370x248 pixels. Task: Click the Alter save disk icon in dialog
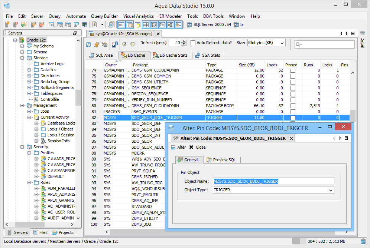click(x=173, y=147)
